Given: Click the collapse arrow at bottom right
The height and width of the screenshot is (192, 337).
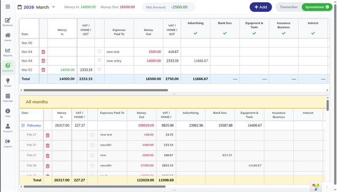Looking at the screenshot, I should 327,187.
